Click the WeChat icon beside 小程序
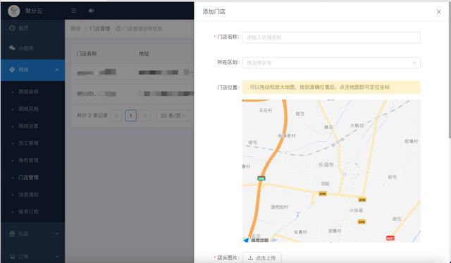This screenshot has height=263, width=451. pos(12,48)
